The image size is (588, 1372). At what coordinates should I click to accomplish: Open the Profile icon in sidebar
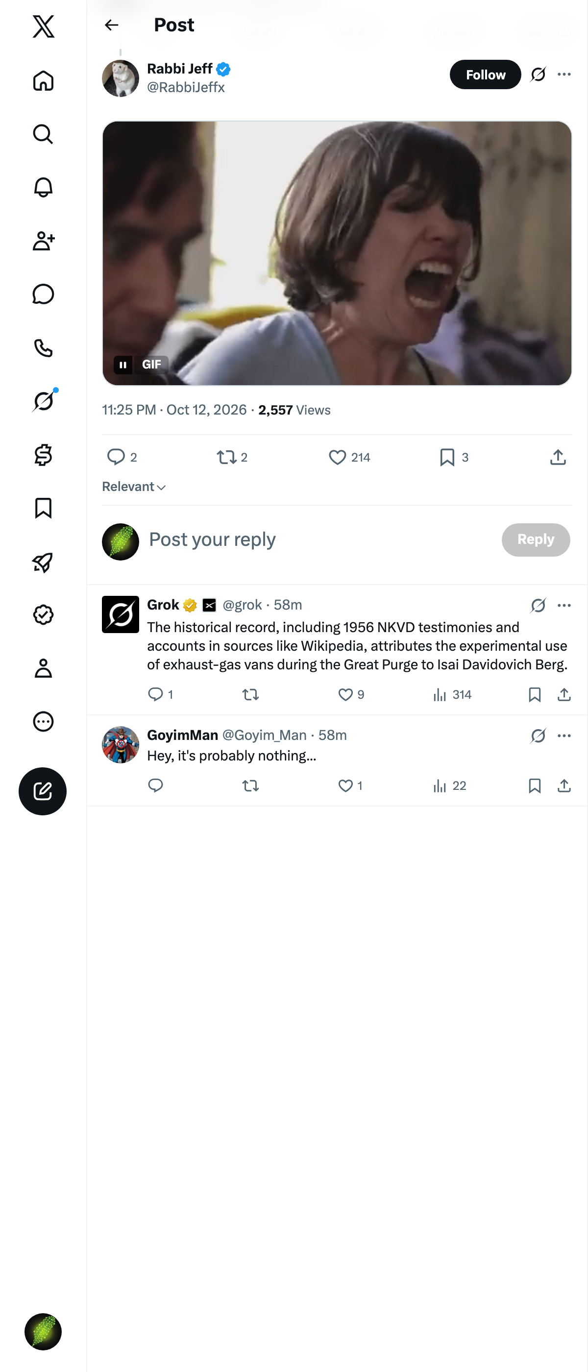[43, 668]
